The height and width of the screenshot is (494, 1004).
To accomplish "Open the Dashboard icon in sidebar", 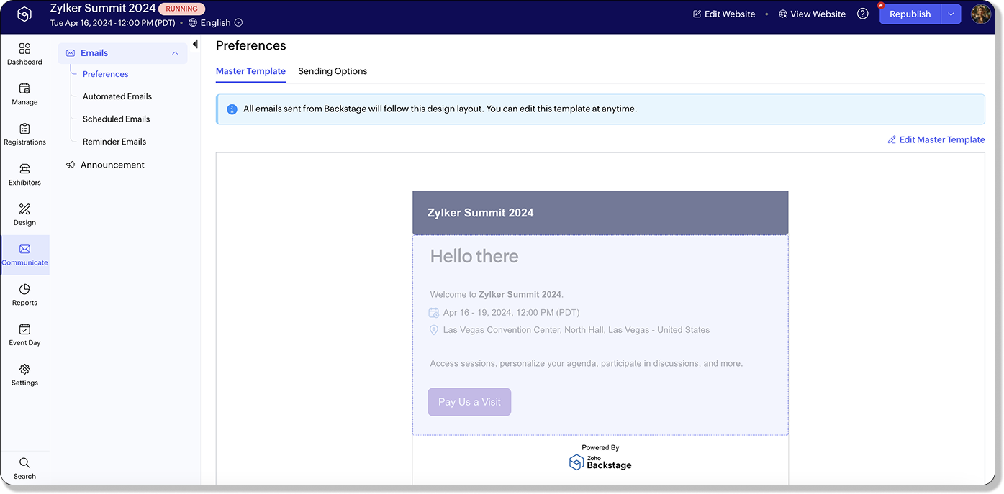I will [24, 49].
